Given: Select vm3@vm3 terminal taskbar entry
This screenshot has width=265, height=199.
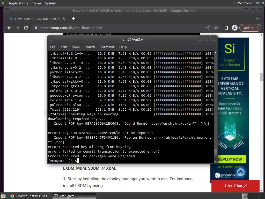Looking at the screenshot, I should click(74, 196).
